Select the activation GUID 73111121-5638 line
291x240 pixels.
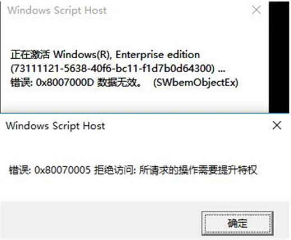pyautogui.click(x=118, y=68)
